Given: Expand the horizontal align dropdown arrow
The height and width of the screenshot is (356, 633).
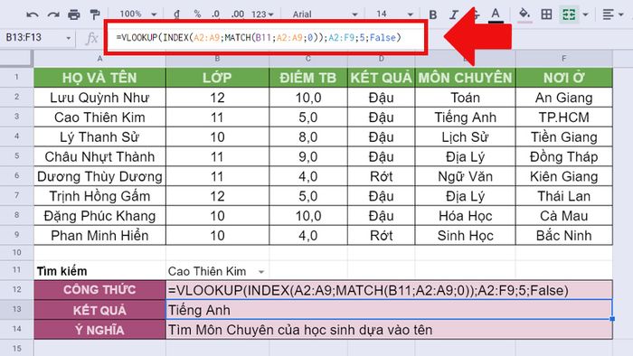Looking at the screenshot, I should pos(621,15).
